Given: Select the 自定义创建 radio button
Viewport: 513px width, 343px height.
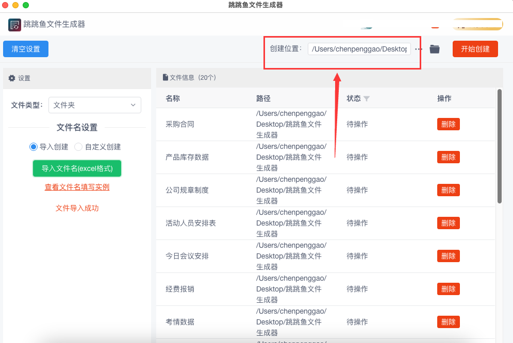Looking at the screenshot, I should 78,147.
